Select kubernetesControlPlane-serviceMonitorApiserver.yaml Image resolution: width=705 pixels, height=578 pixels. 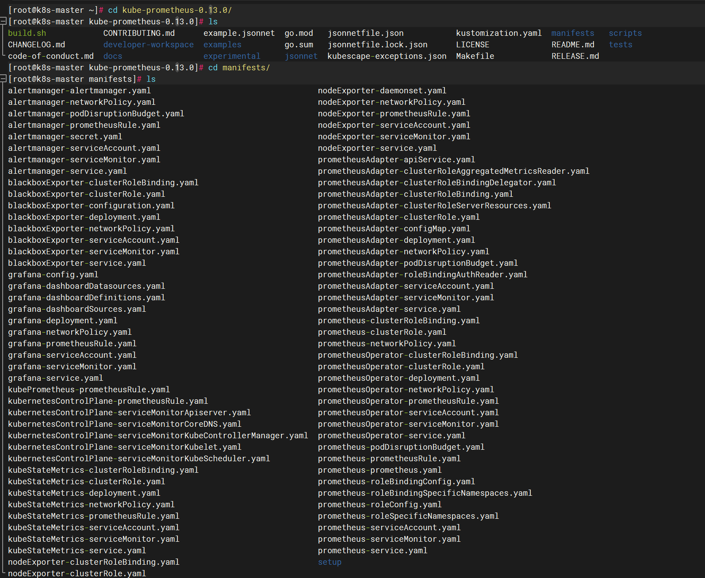click(x=130, y=413)
